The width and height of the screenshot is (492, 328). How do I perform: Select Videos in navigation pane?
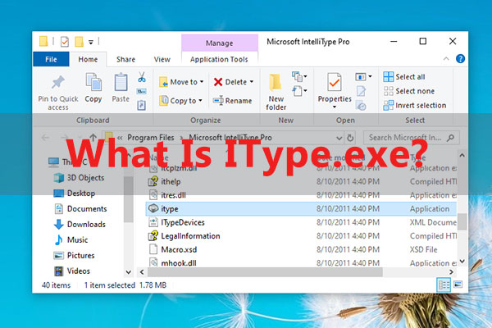(72, 271)
